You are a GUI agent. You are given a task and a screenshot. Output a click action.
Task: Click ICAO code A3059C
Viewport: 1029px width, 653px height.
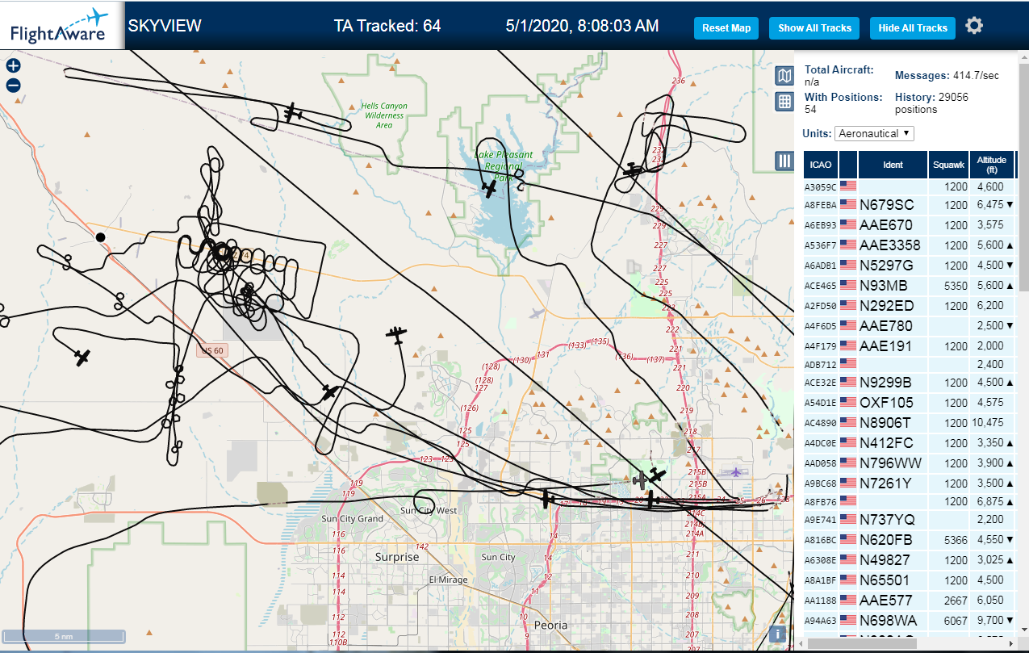pos(819,187)
